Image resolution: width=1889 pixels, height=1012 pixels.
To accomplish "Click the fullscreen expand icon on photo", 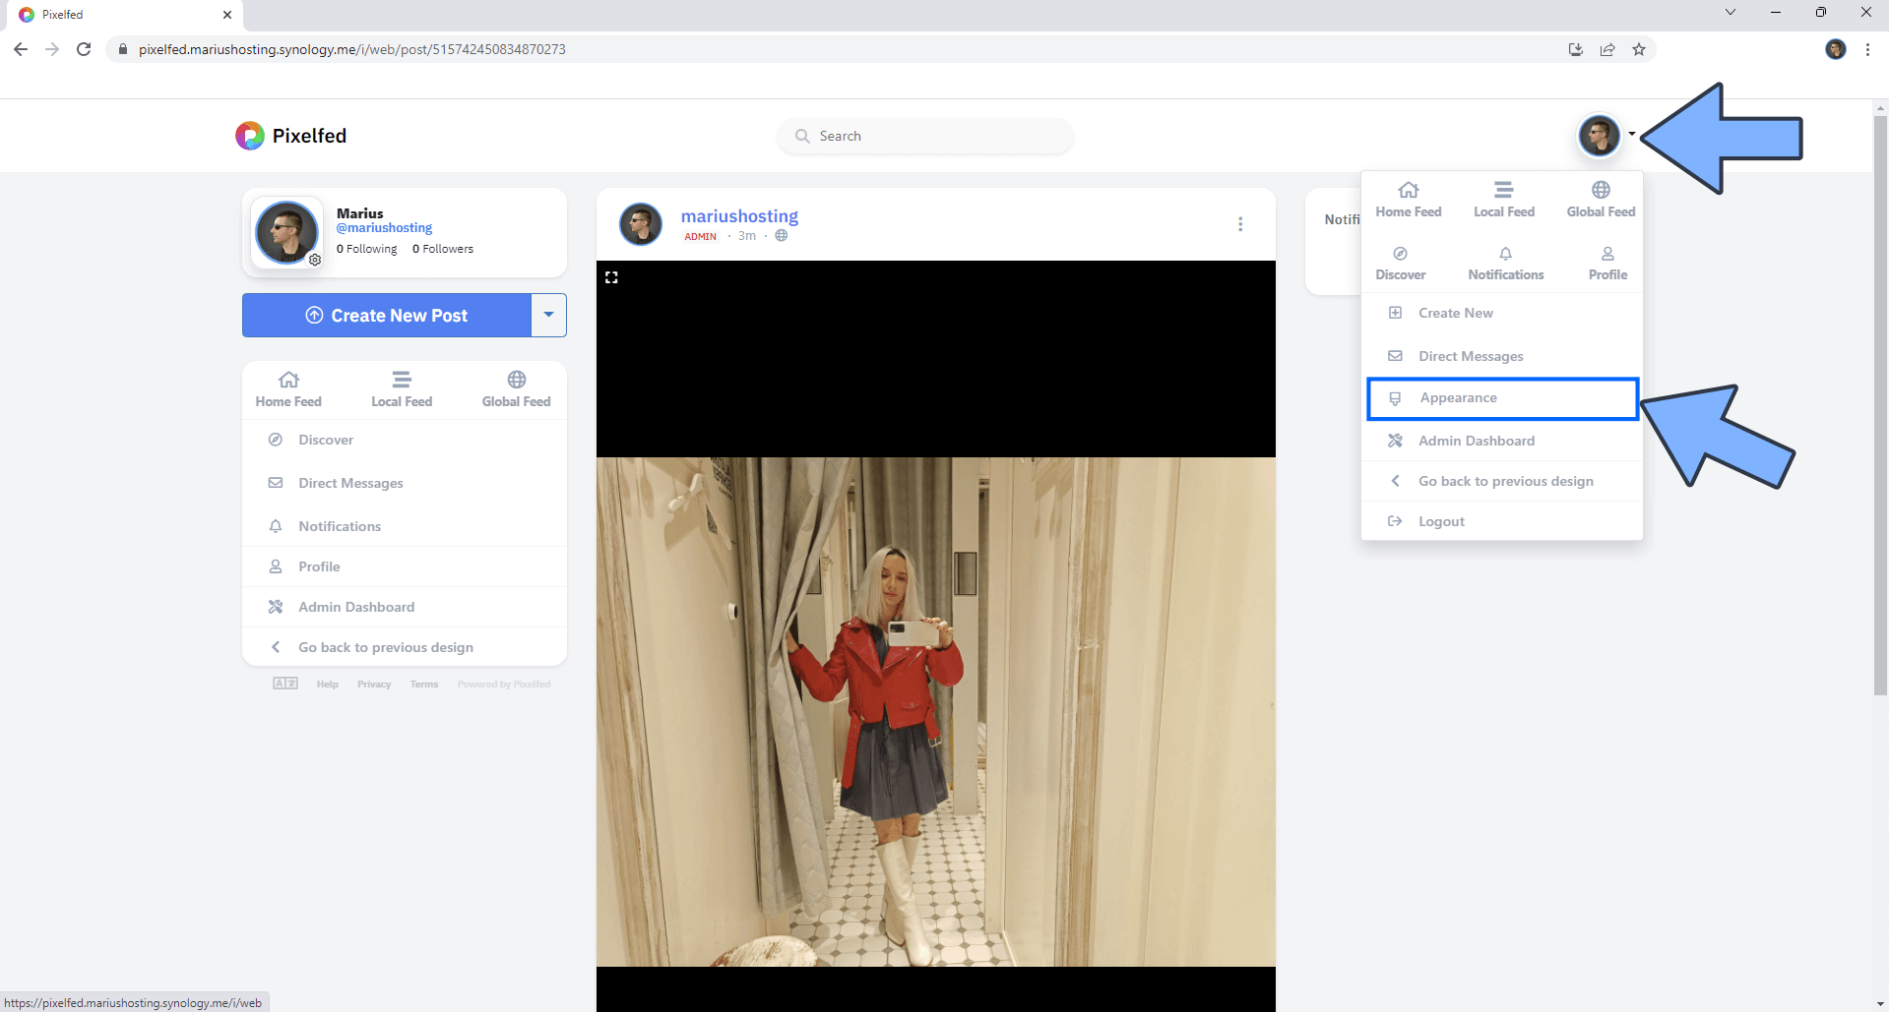I will tap(611, 277).
